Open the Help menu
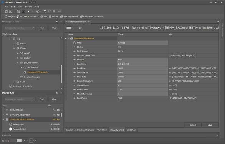 pyautogui.click(x=37, y=7)
